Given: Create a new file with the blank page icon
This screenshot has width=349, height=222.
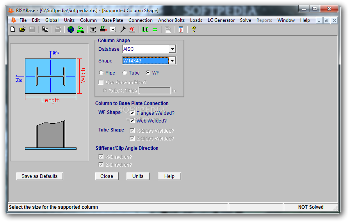Looking at the screenshot, I should pyautogui.click(x=12, y=29).
